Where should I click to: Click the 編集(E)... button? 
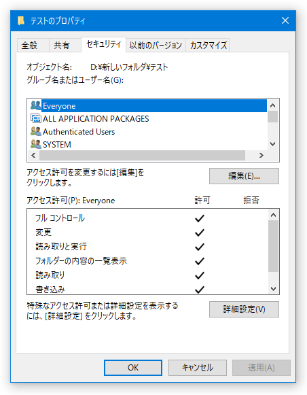244,176
